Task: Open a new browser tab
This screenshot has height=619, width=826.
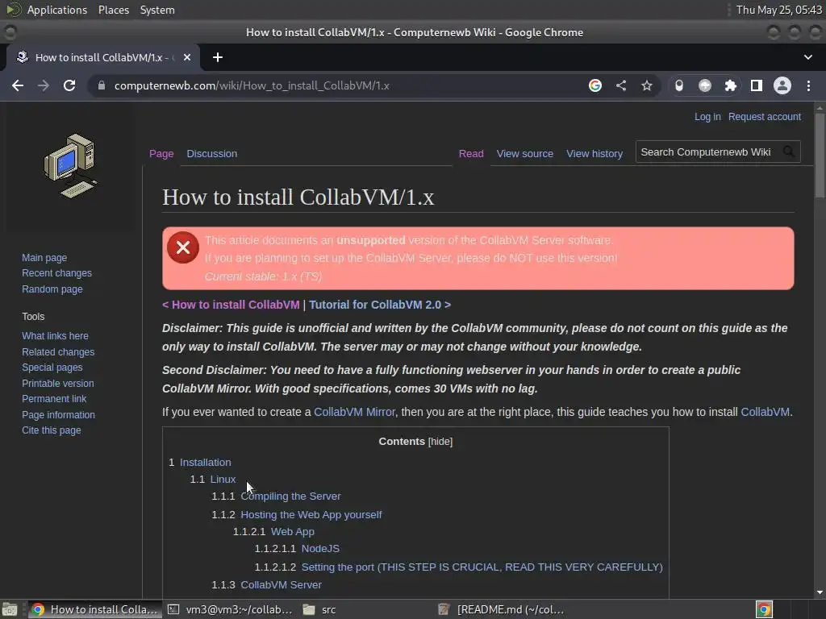Action: [218, 57]
